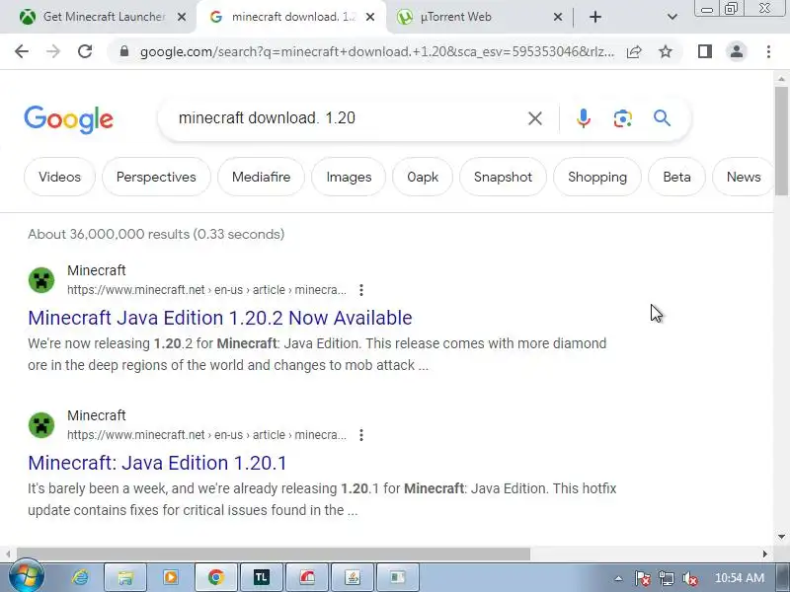This screenshot has height=592, width=790.
Task: Start a voice search with the microphone
Action: [584, 118]
